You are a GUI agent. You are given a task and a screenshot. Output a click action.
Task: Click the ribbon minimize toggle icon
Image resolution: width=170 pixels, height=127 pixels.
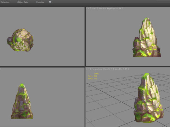(50, 2)
